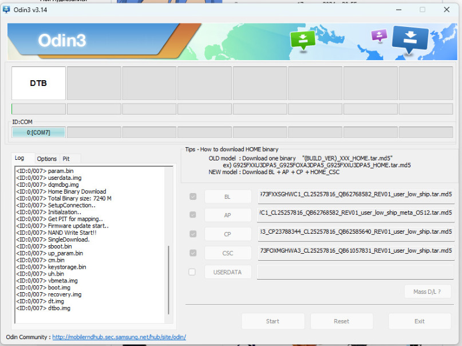Minimize the Odin3 window

(x=398, y=10)
